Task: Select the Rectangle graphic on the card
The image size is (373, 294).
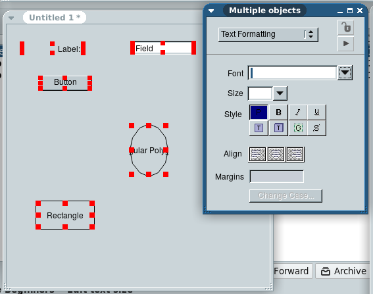Action: [x=65, y=215]
